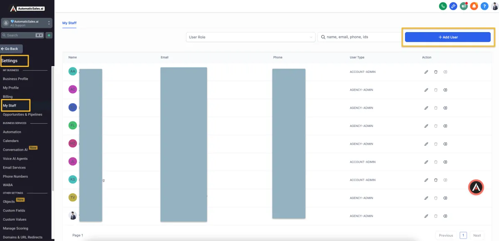499x241 pixels.
Task: Open Calendars settings
Action: tap(11, 141)
